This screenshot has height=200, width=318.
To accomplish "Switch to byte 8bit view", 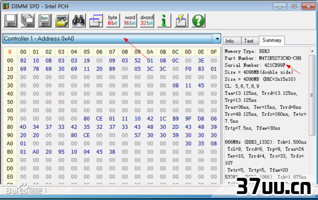I will tap(113, 20).
